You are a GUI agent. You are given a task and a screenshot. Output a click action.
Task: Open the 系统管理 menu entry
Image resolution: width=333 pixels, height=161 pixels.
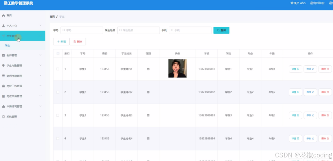(23, 117)
